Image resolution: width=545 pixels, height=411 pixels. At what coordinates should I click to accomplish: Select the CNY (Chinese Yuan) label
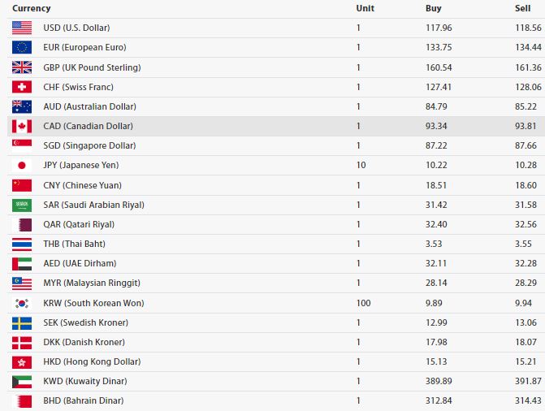pyautogui.click(x=82, y=185)
